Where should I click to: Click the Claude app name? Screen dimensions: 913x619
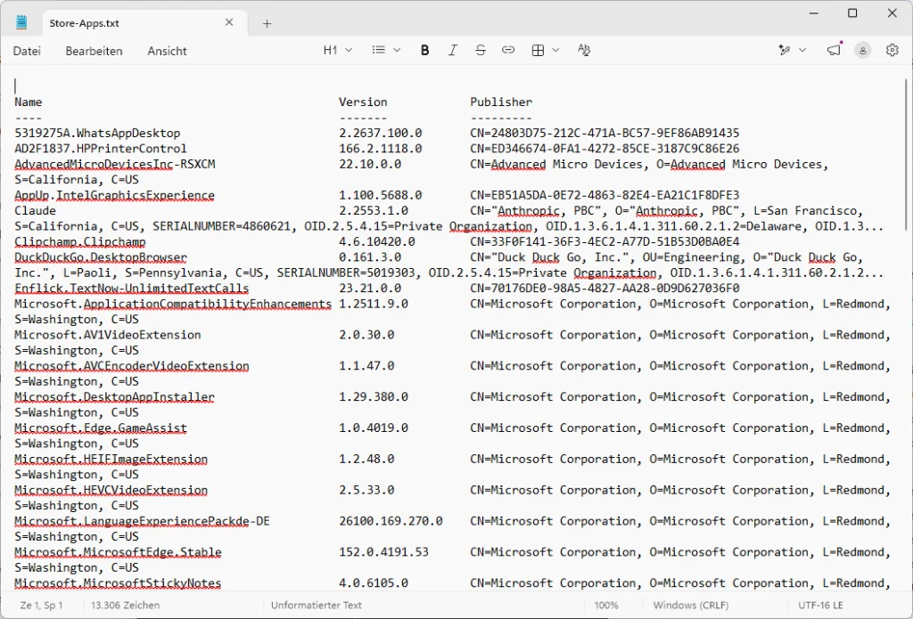[35, 210]
